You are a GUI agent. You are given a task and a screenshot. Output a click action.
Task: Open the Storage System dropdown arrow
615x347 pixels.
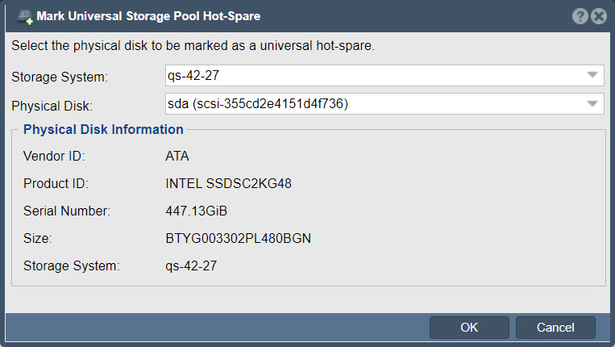click(592, 75)
